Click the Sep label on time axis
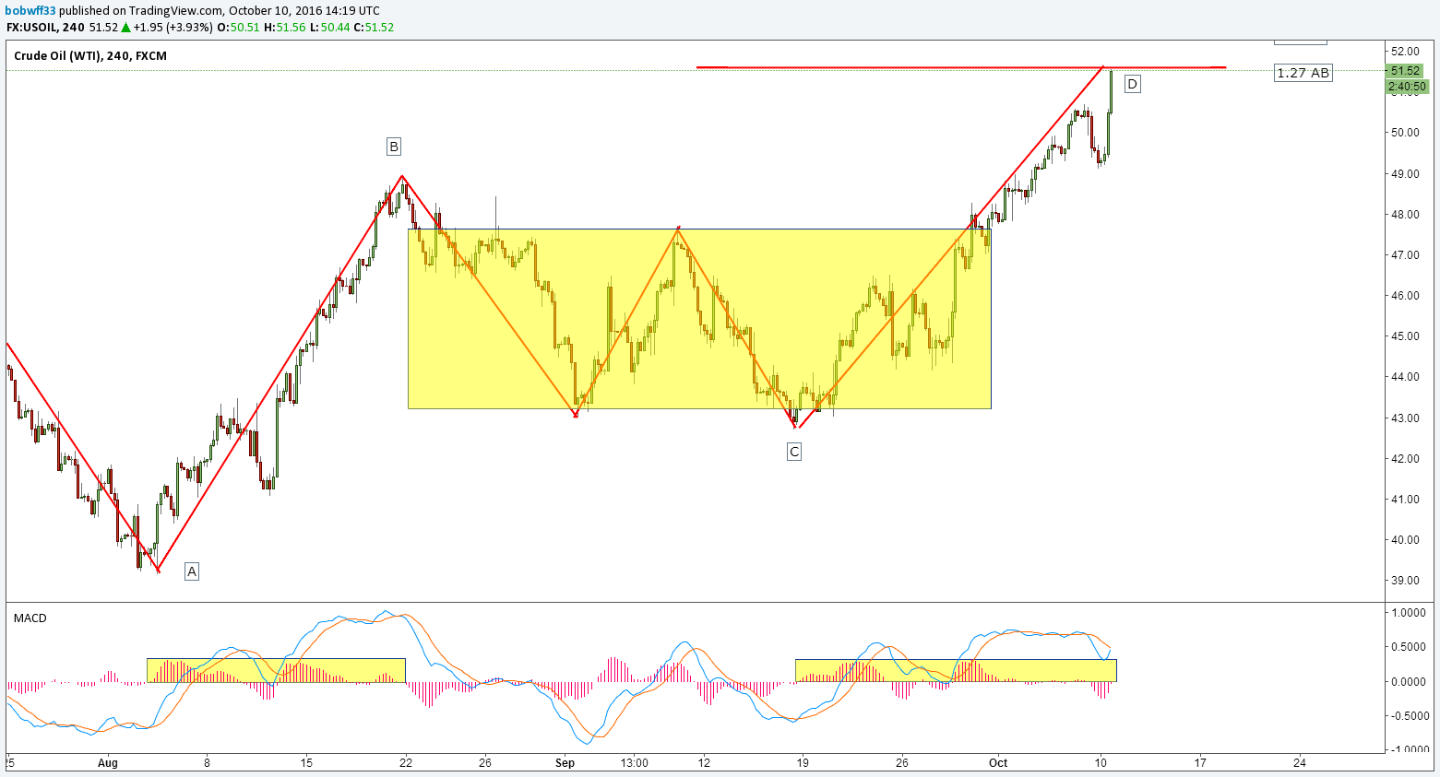Image resolution: width=1440 pixels, height=777 pixels. (x=565, y=762)
